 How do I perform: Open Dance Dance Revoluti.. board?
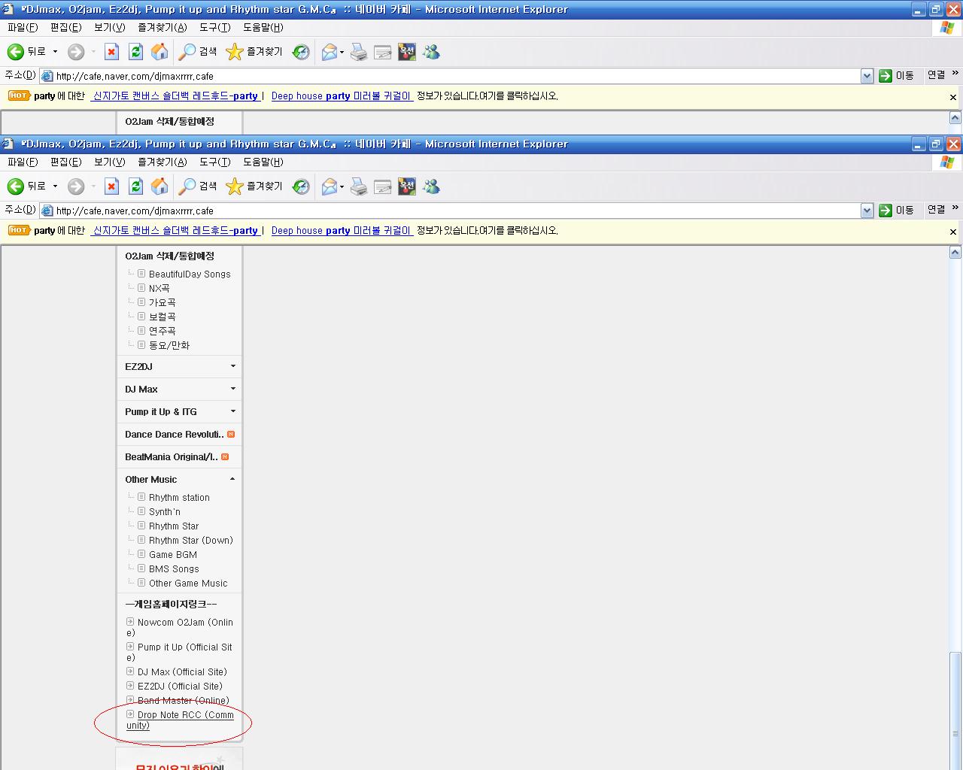(174, 435)
